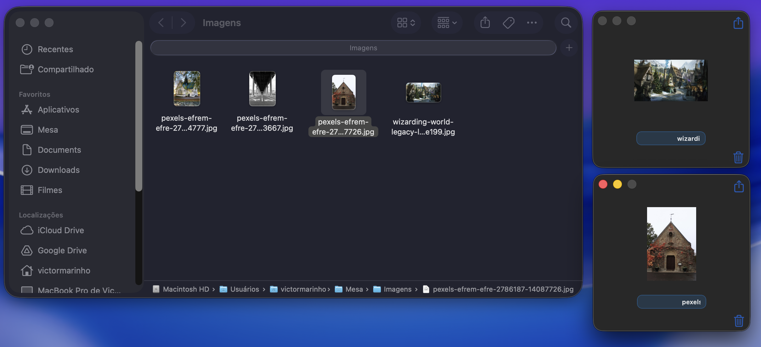
Task: Click the search magnifier in Finder
Action: (x=566, y=23)
